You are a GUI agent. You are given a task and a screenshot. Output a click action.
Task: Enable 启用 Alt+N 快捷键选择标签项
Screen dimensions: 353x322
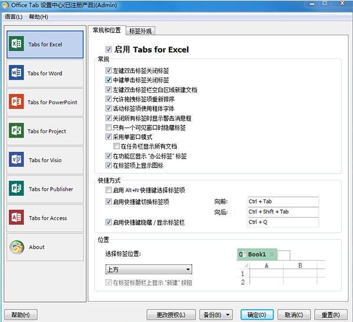click(x=109, y=190)
